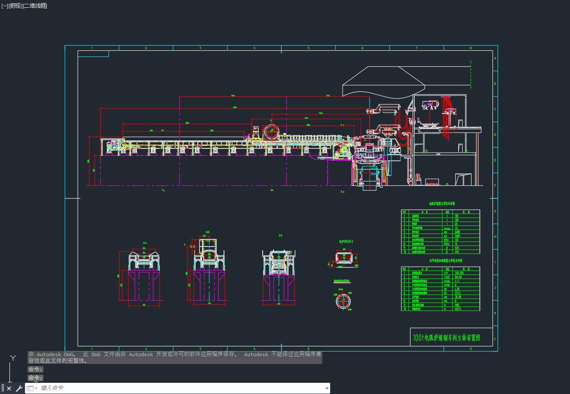
Task: Select the 6600 value in parameter table
Action: [457, 232]
